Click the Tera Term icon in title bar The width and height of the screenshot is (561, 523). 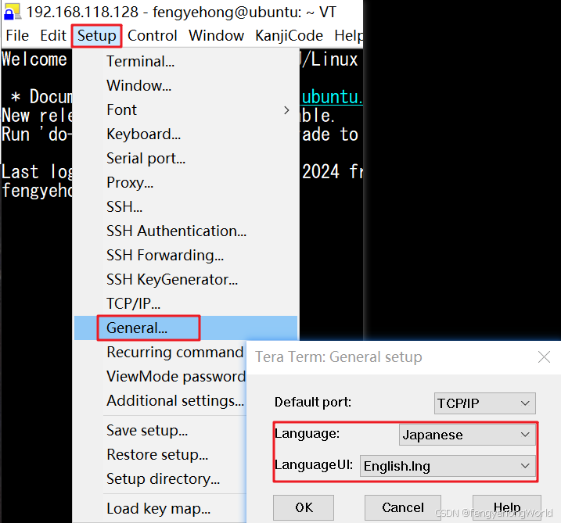click(12, 12)
